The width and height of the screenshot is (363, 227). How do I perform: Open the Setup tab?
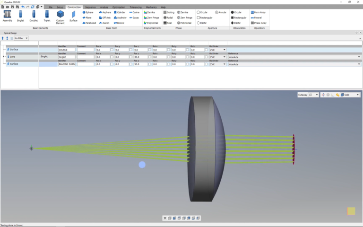pyautogui.click(x=60, y=7)
